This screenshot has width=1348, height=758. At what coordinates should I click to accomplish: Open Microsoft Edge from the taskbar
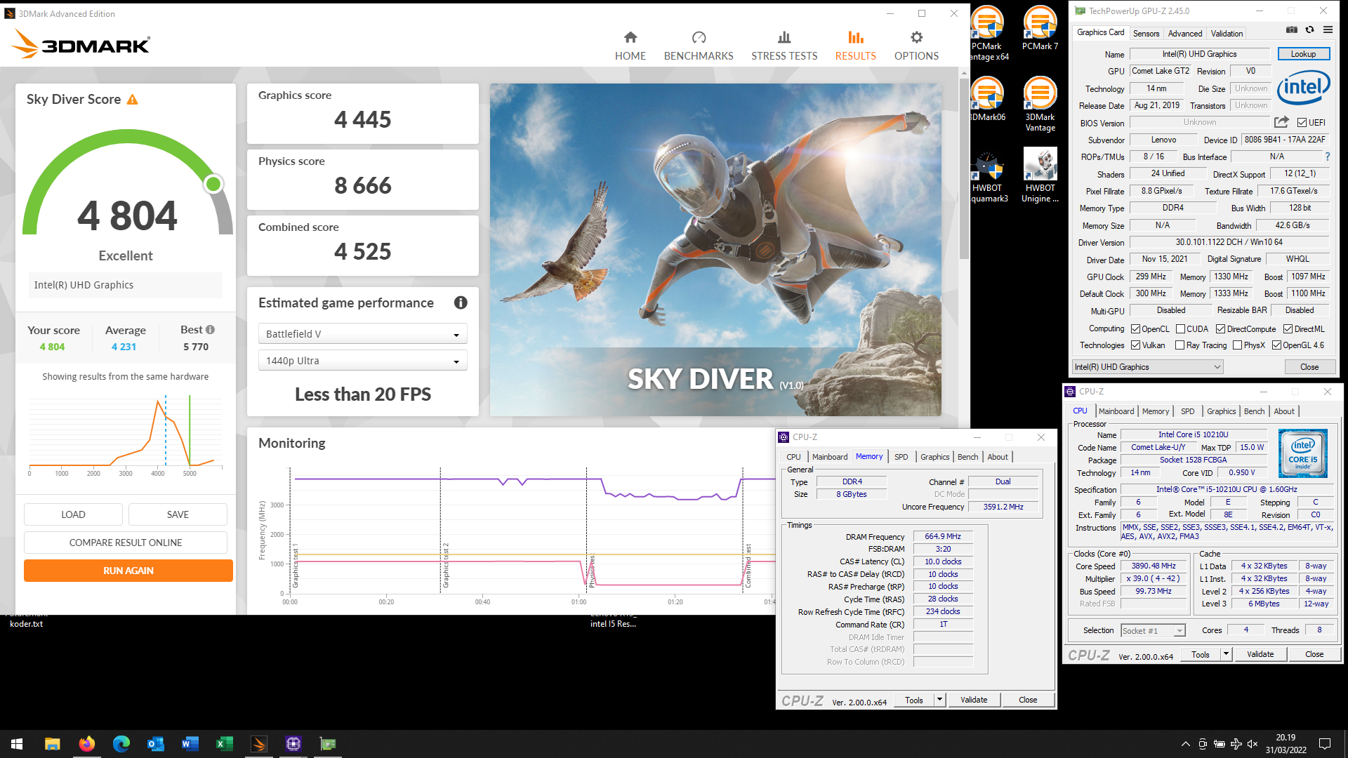(x=121, y=744)
